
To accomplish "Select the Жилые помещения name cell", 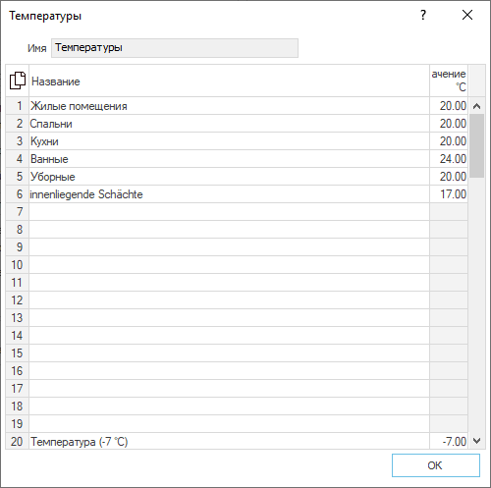I will coord(229,106).
